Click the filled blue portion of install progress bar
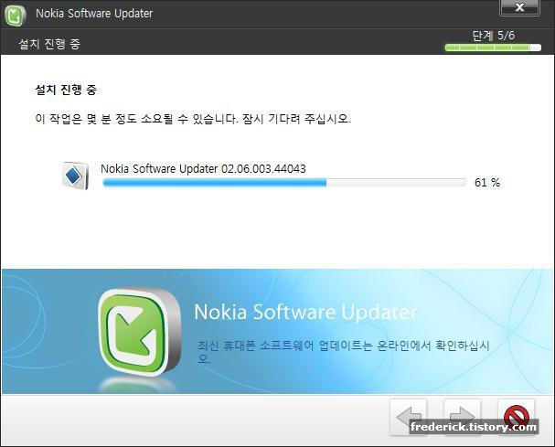The width and height of the screenshot is (555, 447). pos(214,183)
